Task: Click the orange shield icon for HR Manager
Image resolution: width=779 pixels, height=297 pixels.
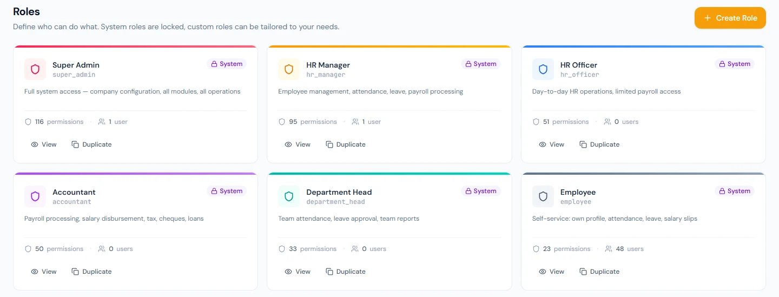Action: pos(289,69)
